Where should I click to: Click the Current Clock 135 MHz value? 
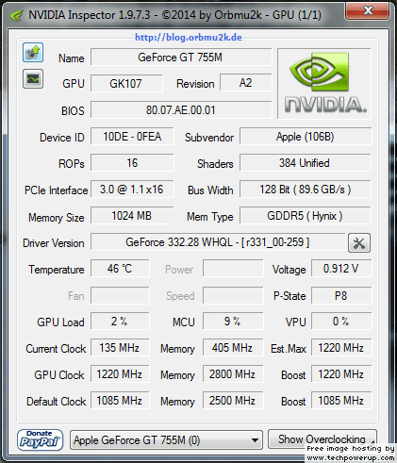click(x=120, y=348)
